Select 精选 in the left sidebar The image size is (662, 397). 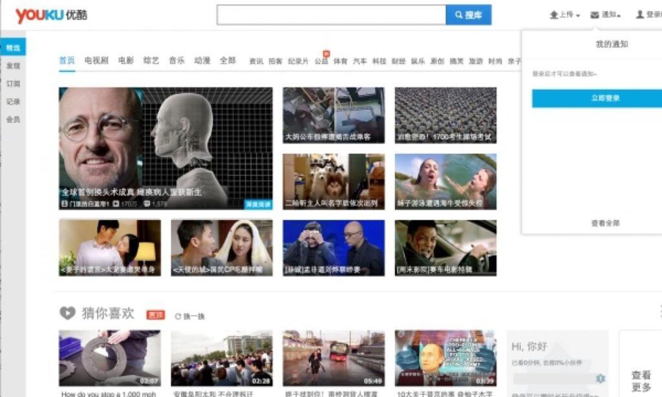pos(13,48)
